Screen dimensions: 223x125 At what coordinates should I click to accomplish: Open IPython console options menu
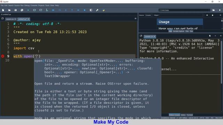[x=221, y=36]
